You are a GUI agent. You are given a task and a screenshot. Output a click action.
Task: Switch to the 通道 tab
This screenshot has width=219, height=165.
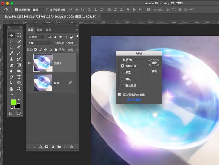pyautogui.click(x=39, y=30)
